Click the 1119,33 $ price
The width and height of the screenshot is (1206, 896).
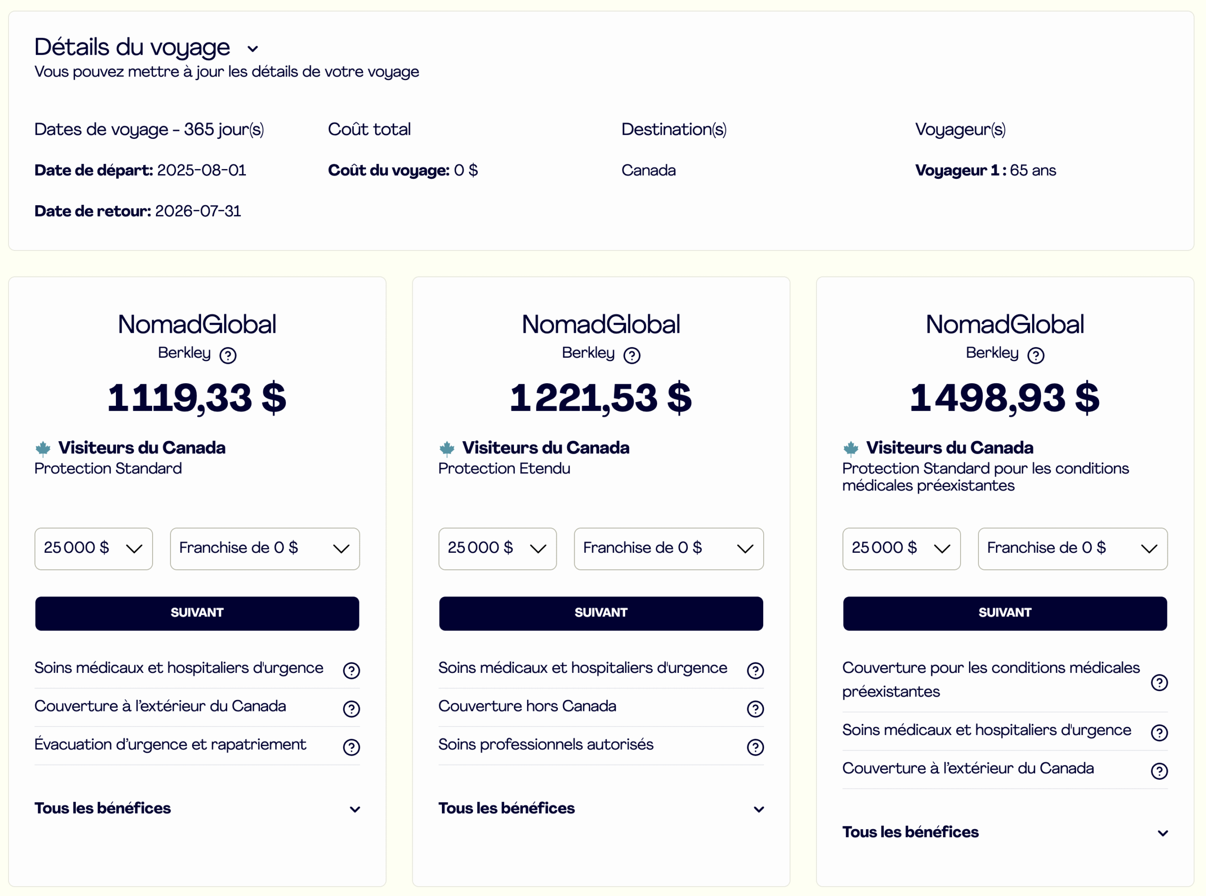tap(197, 398)
